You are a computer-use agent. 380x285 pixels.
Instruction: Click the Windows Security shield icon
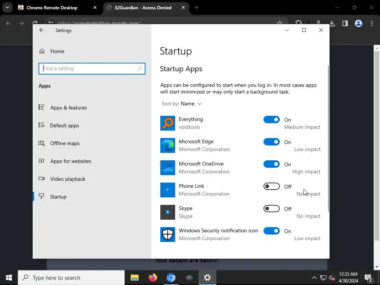pos(168,235)
